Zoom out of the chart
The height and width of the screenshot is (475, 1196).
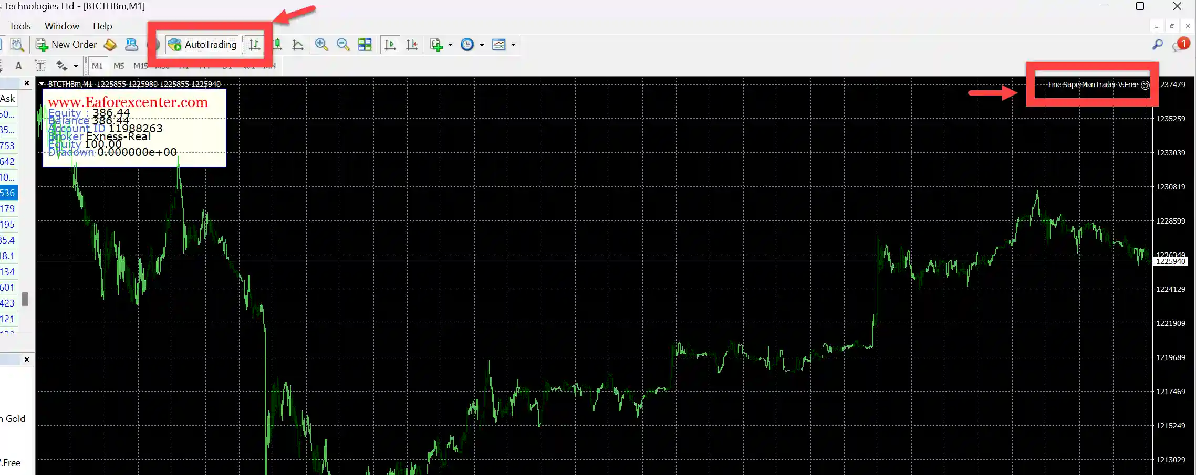[343, 45]
